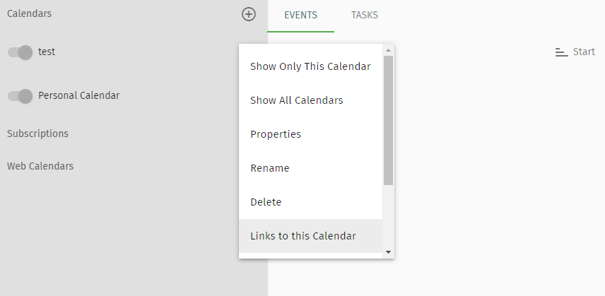Click the sort order icon beside Start
605x296 pixels.
[x=561, y=52]
